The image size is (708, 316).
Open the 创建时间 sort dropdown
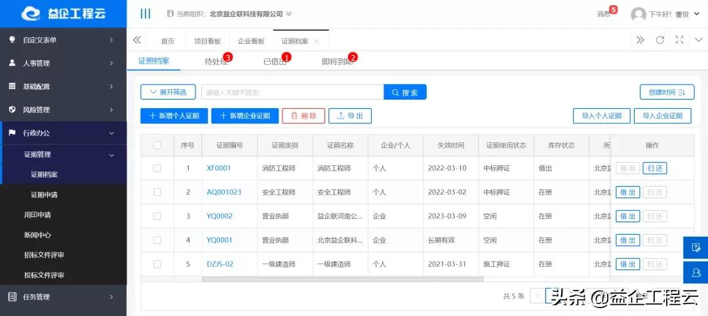[x=667, y=92]
